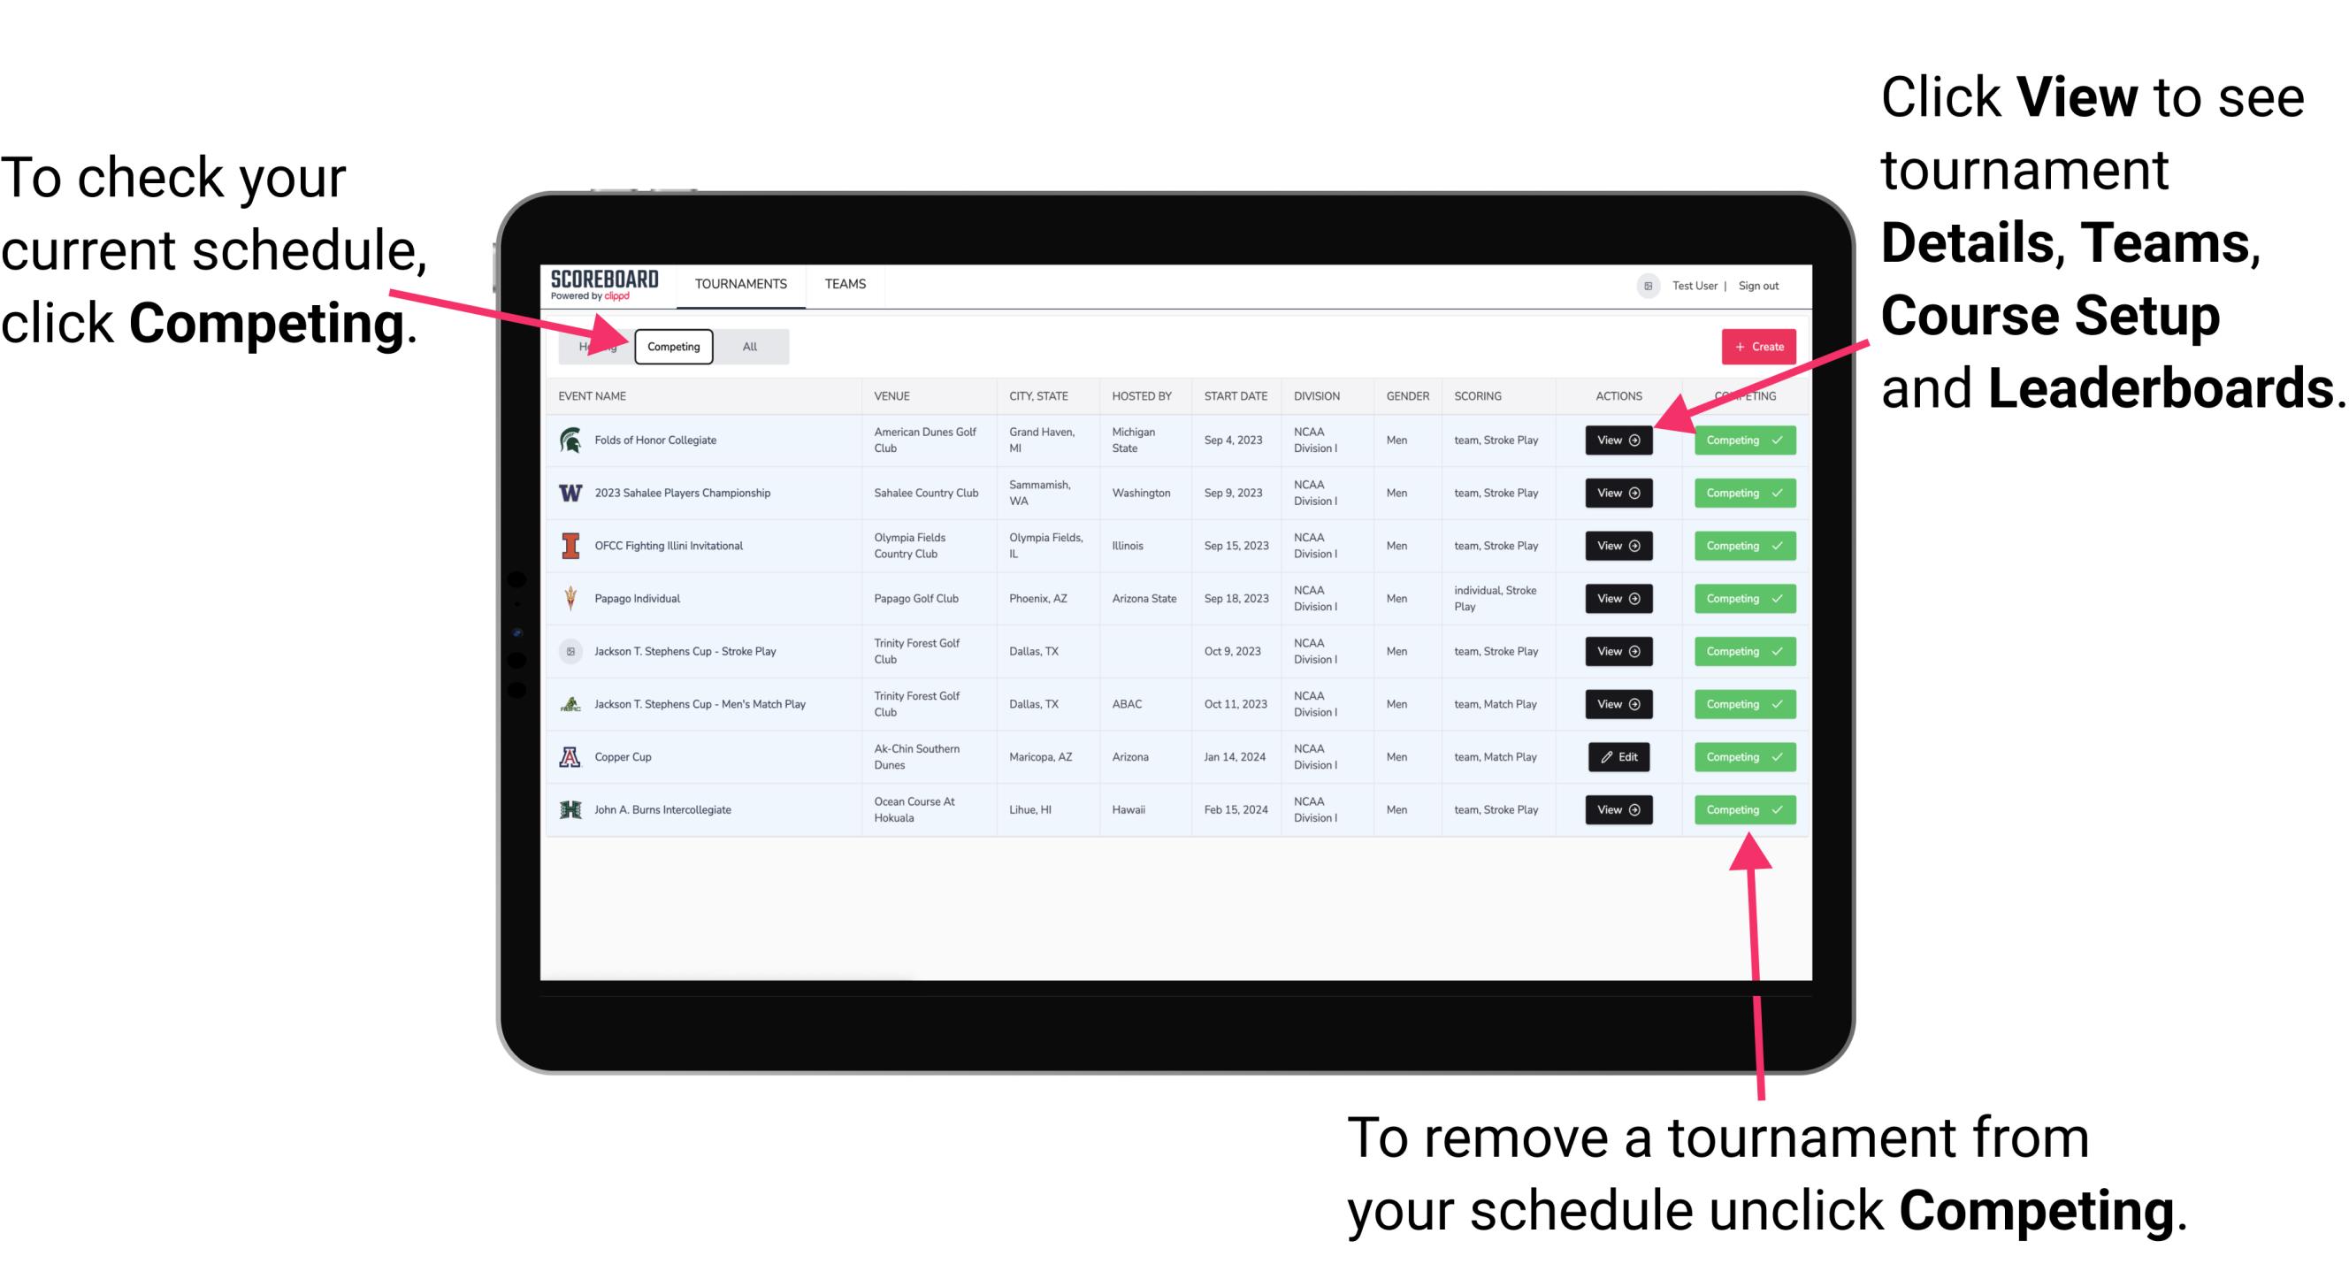2349x1264 pixels.
Task: Select the All filter tab
Action: (746, 346)
